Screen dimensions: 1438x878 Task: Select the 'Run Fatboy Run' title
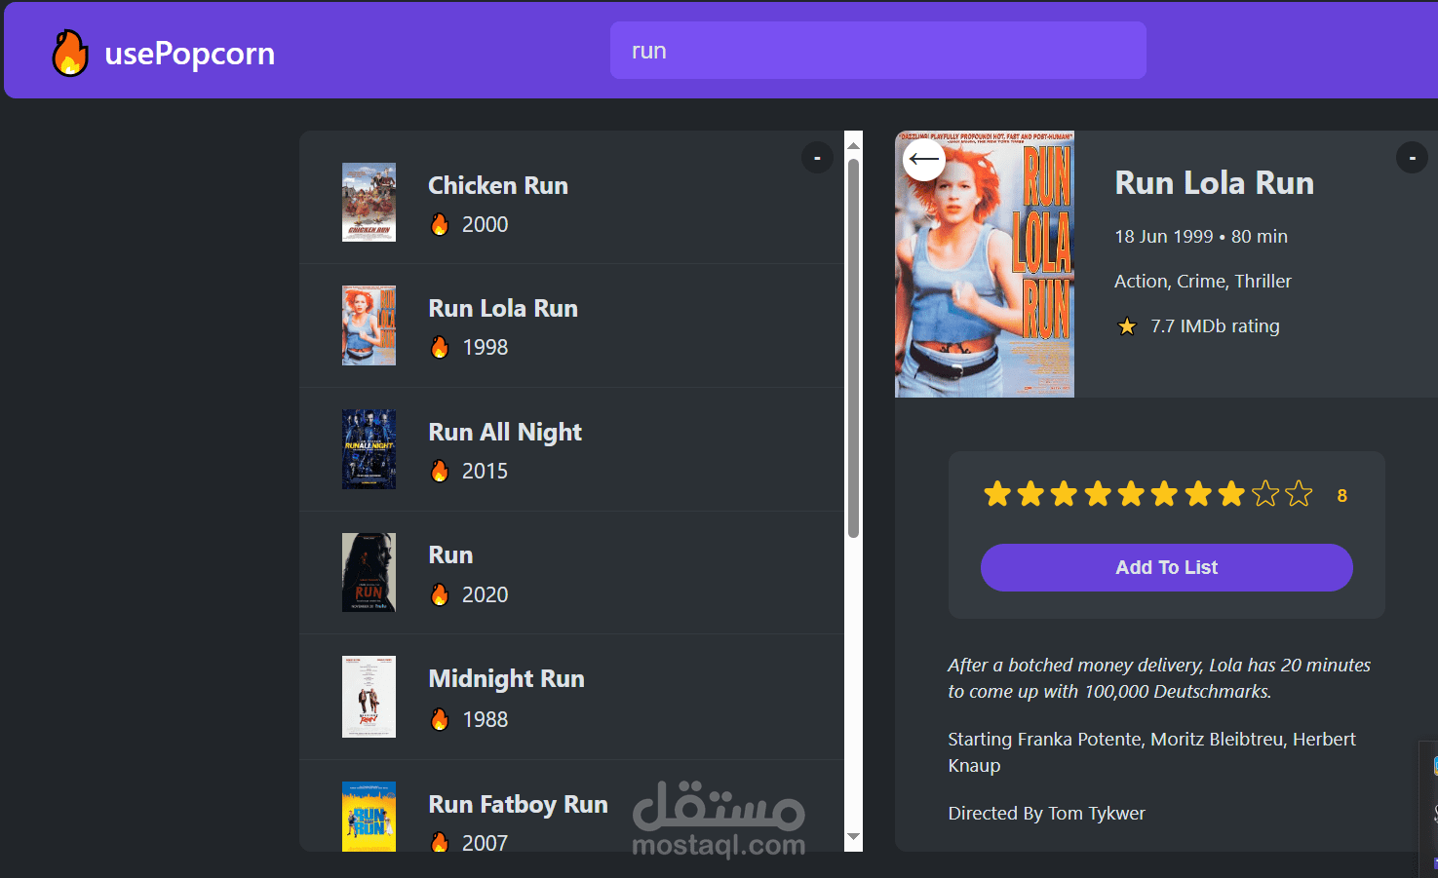click(518, 804)
